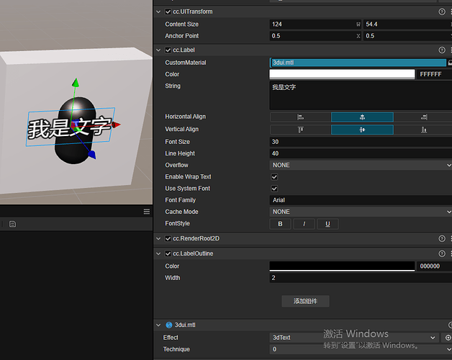Screen dimensions: 452x360
Task: Select left horizontal alignment icon
Action: click(x=300, y=117)
